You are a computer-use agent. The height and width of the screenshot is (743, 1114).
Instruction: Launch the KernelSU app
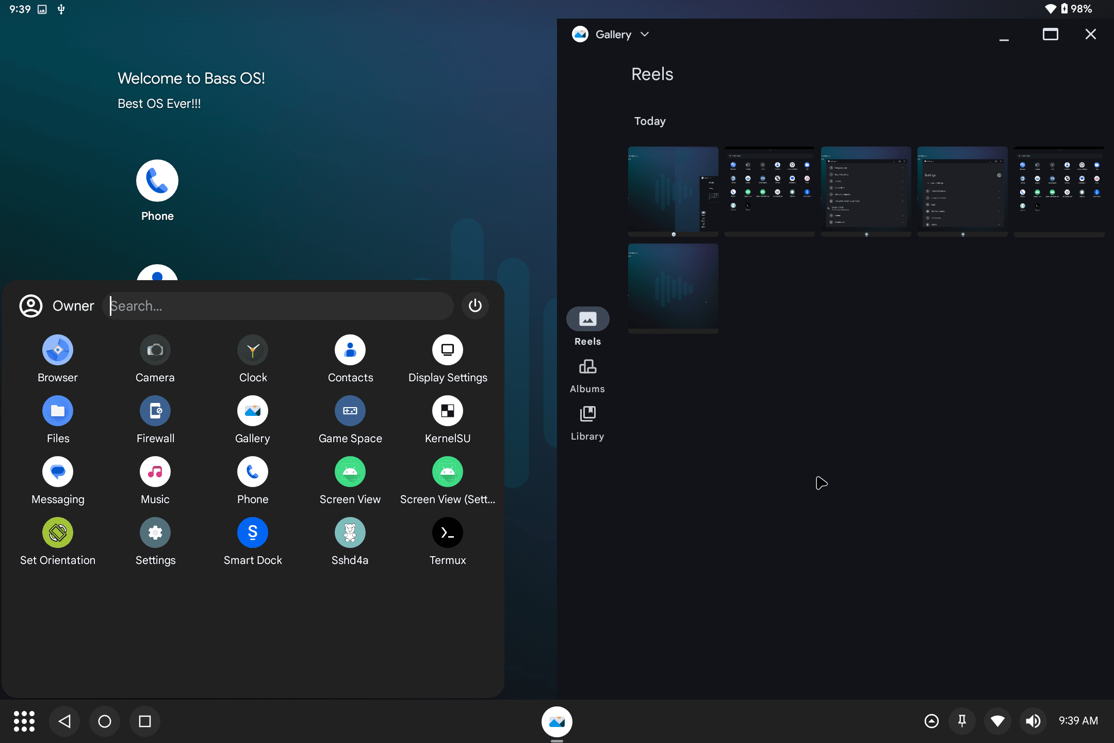point(447,411)
